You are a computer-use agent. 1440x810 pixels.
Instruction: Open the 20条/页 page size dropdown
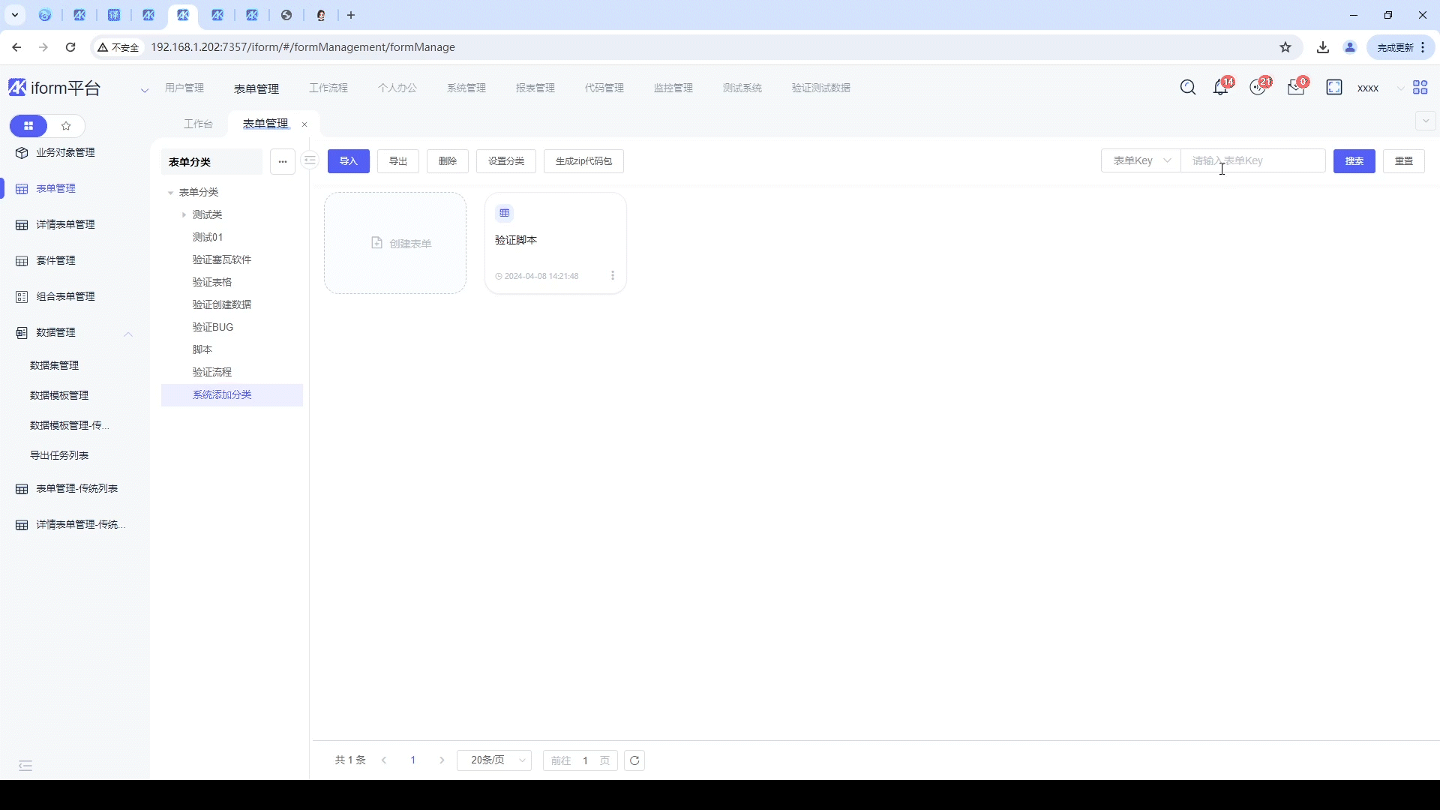pos(494,760)
